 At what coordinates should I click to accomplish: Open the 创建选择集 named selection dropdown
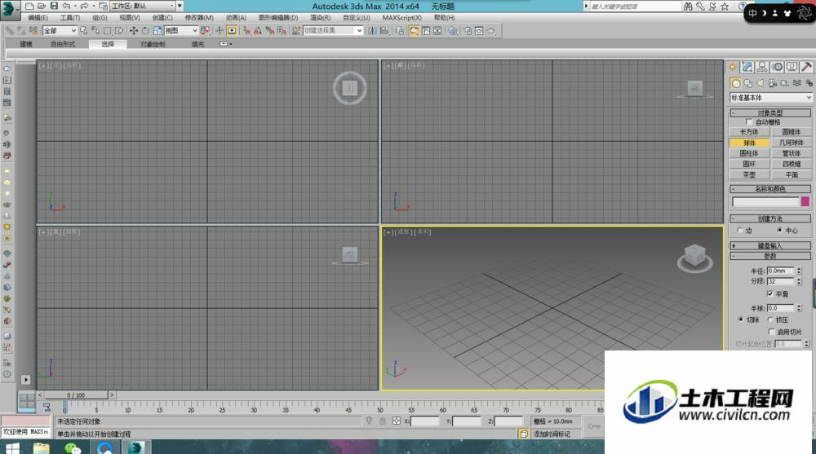(x=333, y=31)
